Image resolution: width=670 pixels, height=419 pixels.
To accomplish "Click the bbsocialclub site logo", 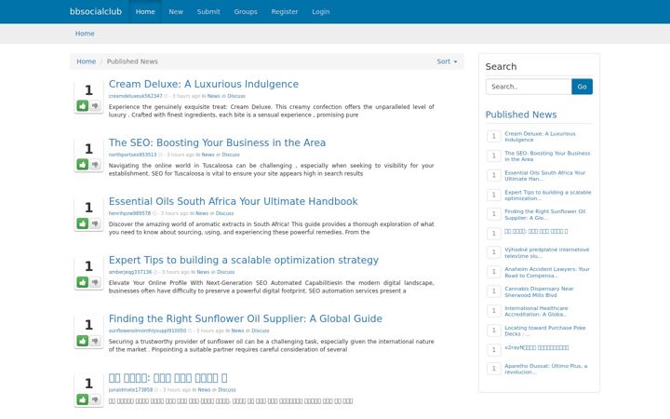I will 96,11.
